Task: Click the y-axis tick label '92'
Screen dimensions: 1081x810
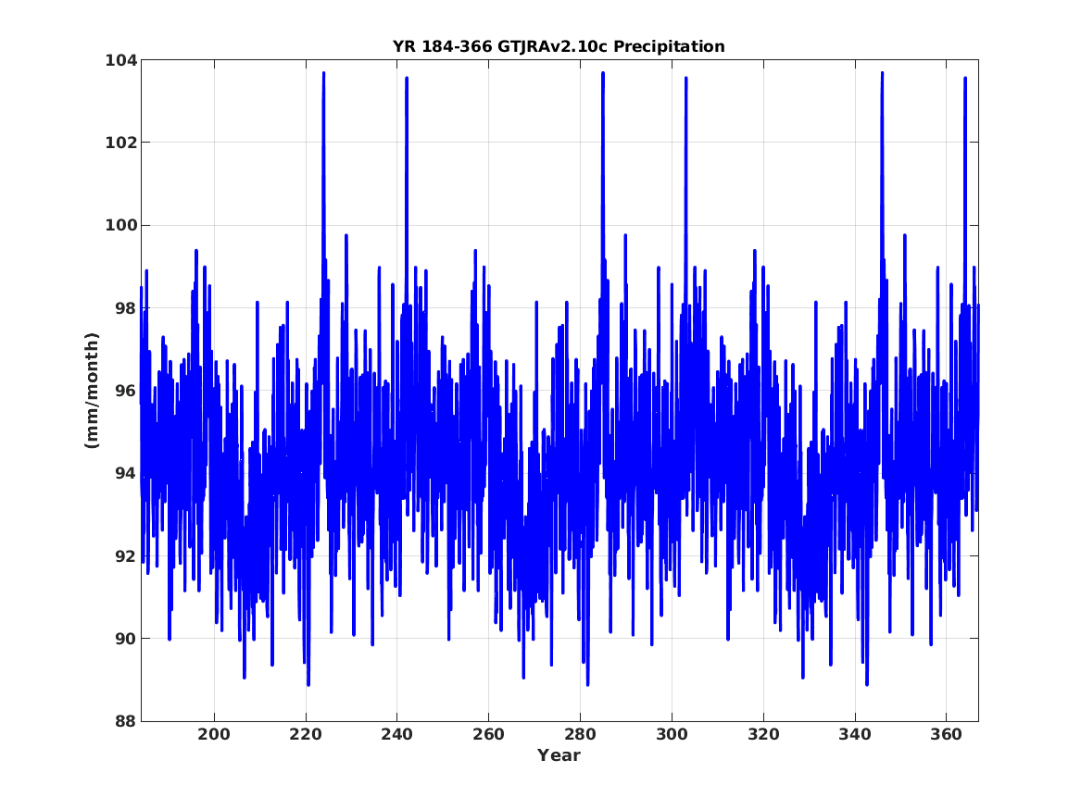Action: pos(126,556)
